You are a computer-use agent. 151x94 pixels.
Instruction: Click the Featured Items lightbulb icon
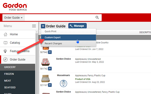pos(5,51)
